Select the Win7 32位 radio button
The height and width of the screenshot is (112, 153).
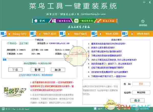pos(40,34)
